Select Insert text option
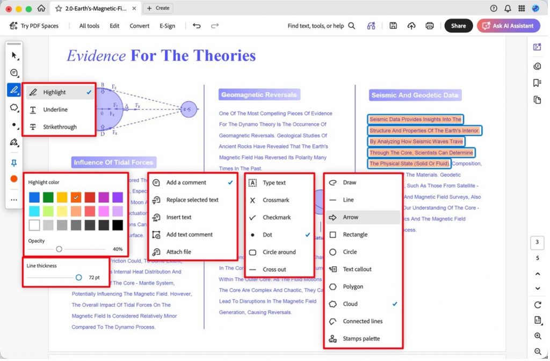Image resolution: width=550 pixels, height=361 pixels. (193, 217)
